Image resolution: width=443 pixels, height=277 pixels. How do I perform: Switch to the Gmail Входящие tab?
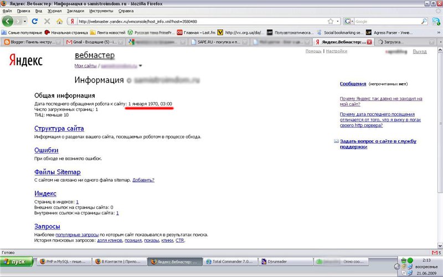(92, 42)
